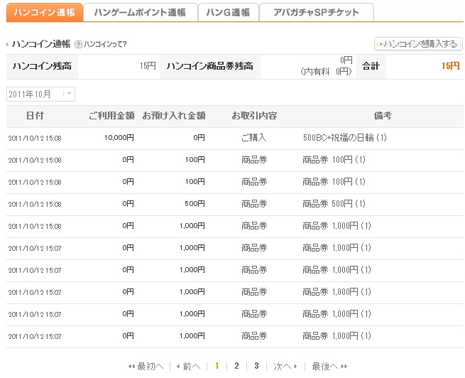Click the 最後へ last page link

click(324, 367)
